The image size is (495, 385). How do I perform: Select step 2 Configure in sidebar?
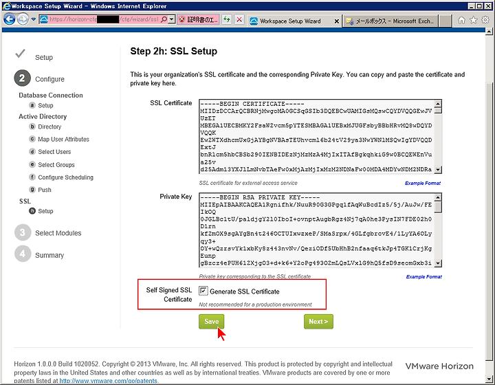[x=39, y=78]
